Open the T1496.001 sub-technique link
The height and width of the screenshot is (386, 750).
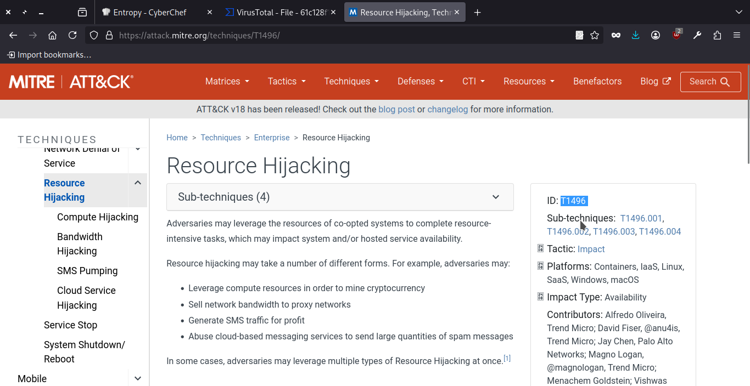click(641, 218)
